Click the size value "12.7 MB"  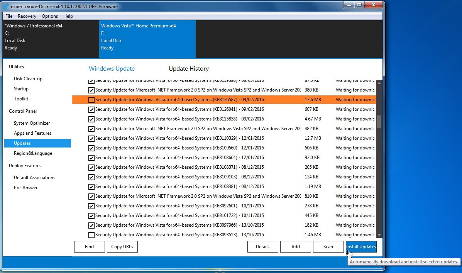tap(313, 138)
